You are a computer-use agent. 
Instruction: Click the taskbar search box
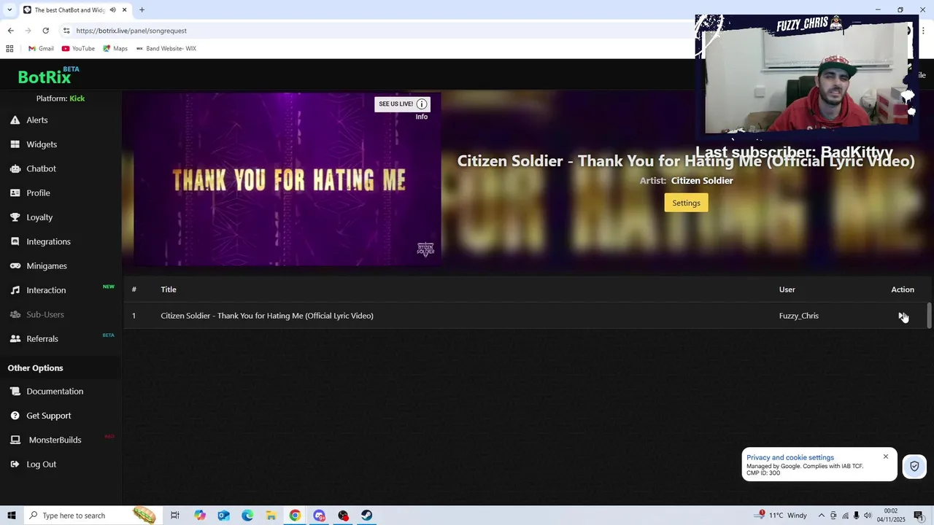pyautogui.click(x=92, y=516)
